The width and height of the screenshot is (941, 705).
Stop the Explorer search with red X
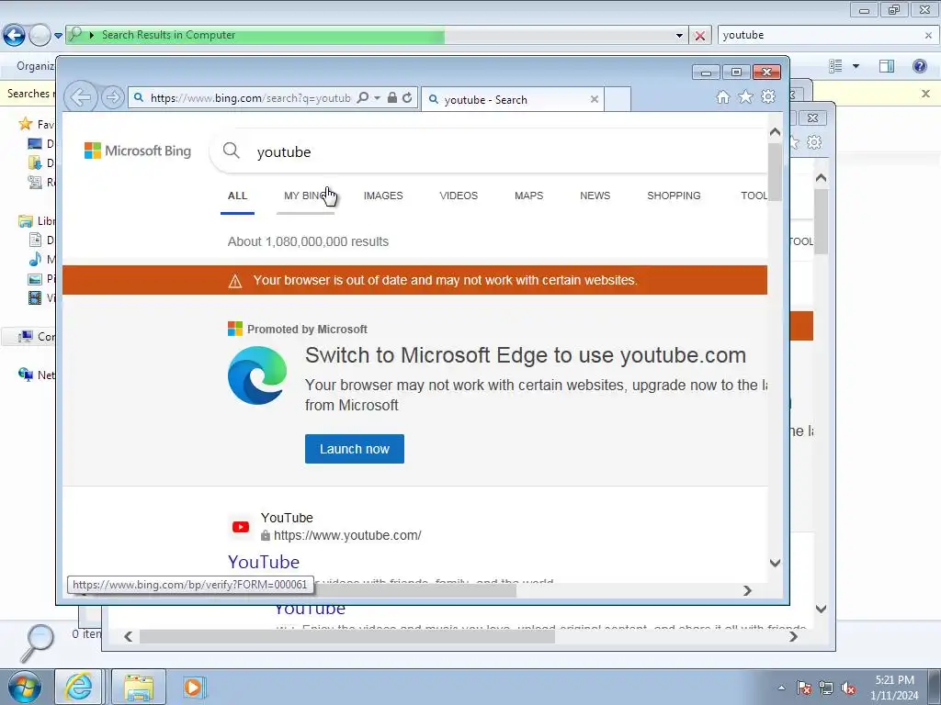click(x=699, y=36)
